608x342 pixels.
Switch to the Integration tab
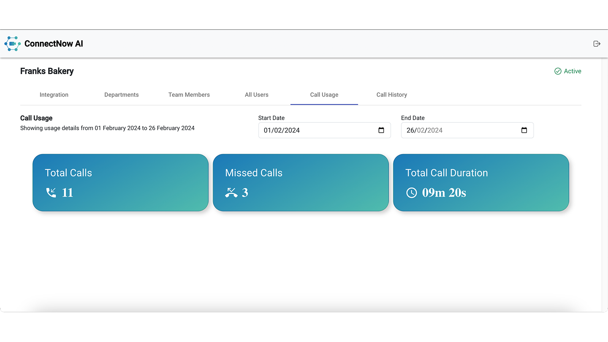(54, 95)
